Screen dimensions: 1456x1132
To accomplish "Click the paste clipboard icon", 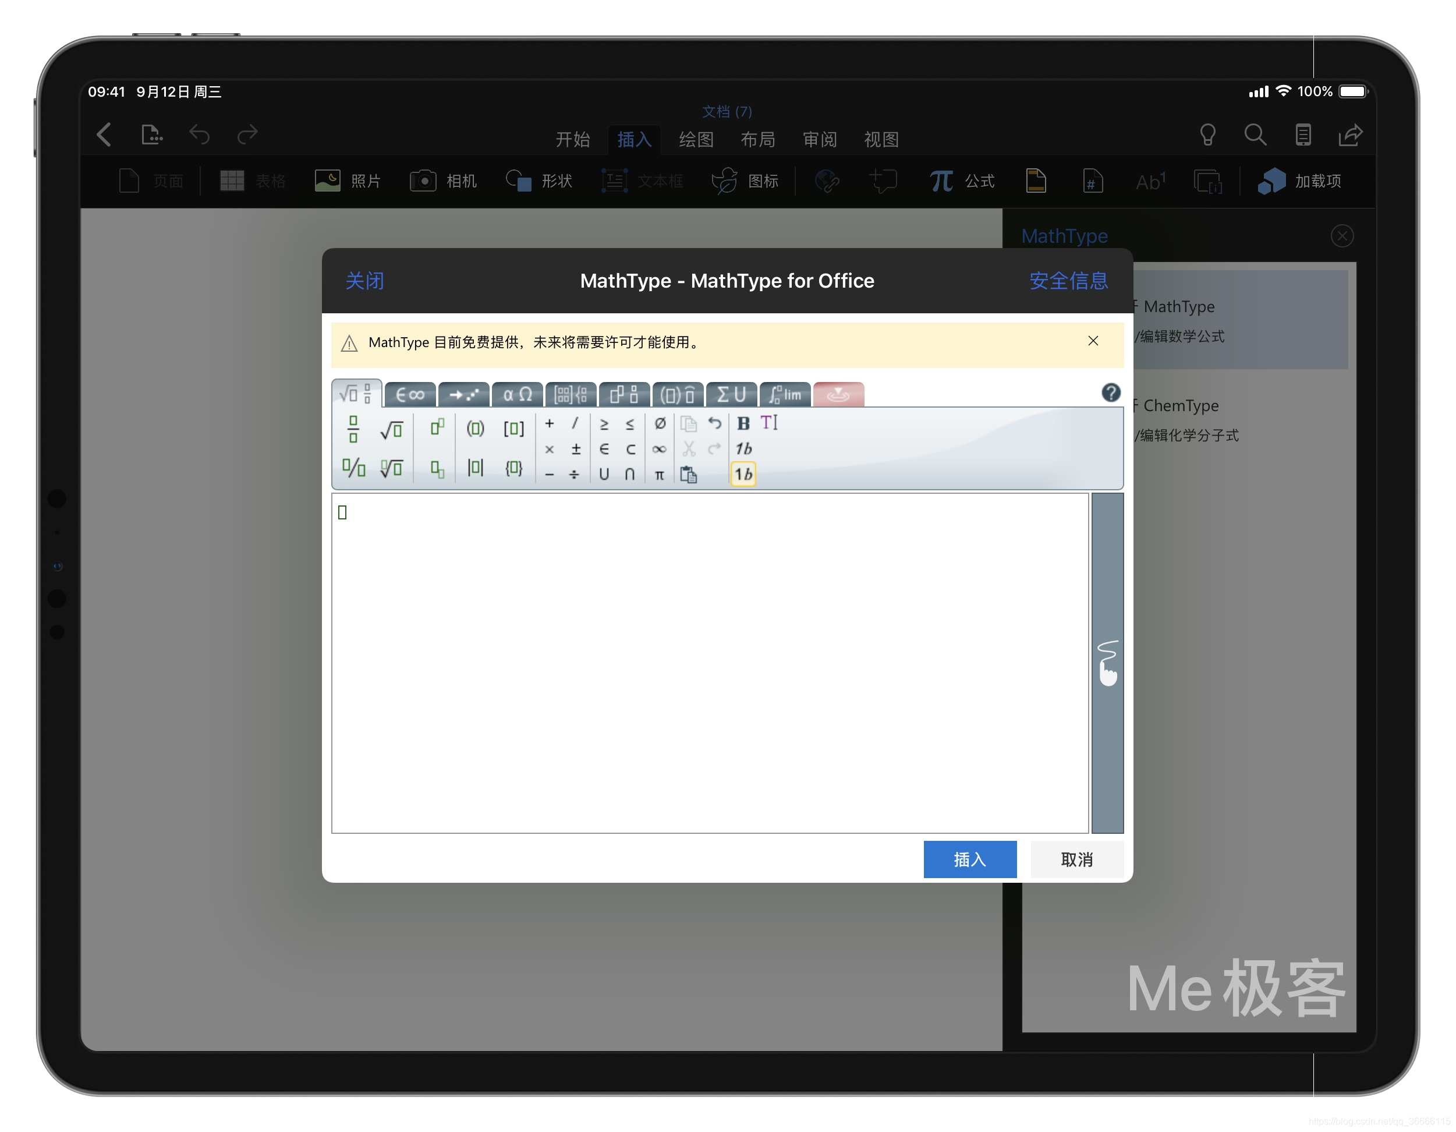I will (x=689, y=475).
